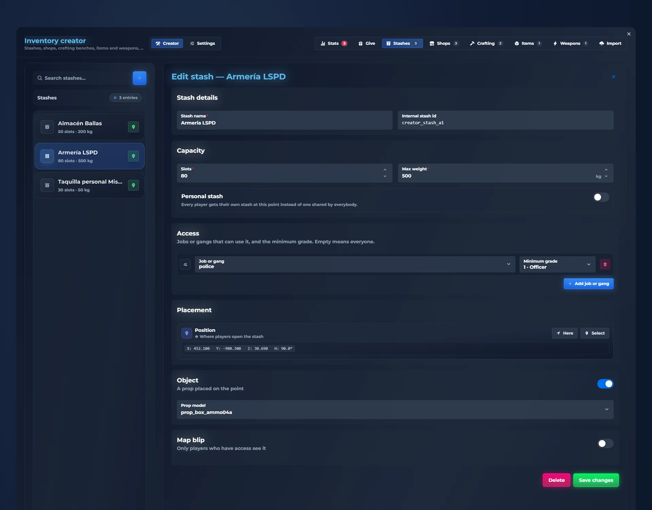Click the Stash name input field

click(x=285, y=120)
